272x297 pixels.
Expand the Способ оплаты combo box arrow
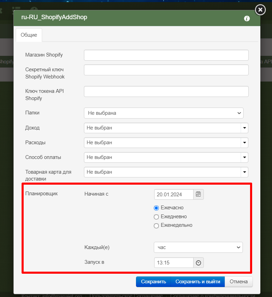[x=244, y=157]
